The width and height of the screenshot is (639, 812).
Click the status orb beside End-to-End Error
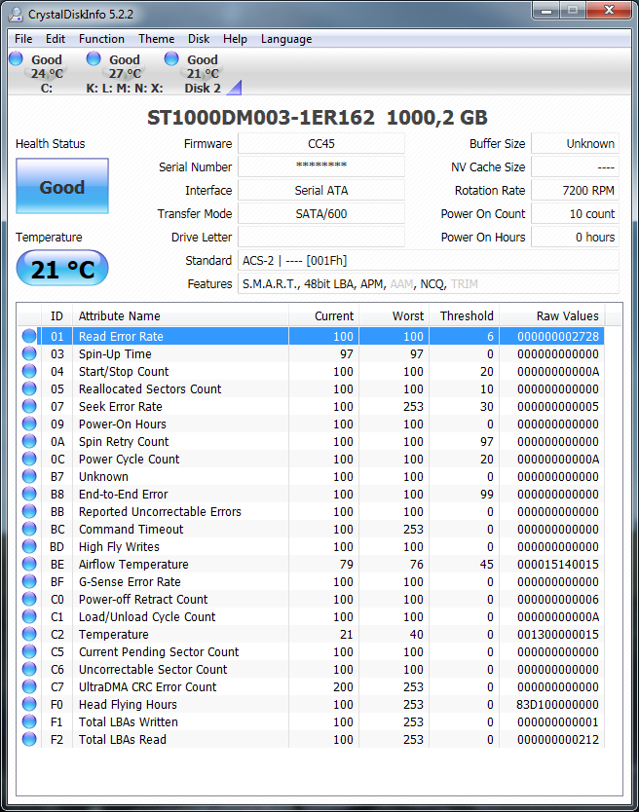(29, 495)
